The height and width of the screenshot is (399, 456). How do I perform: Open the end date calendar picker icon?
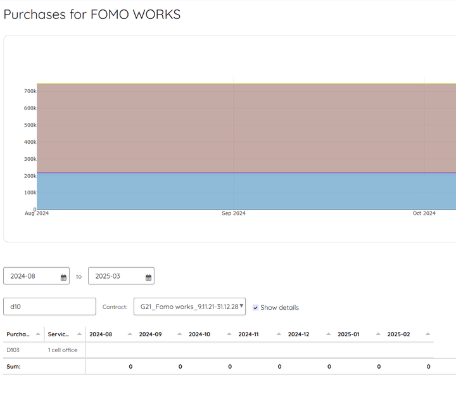(x=148, y=277)
